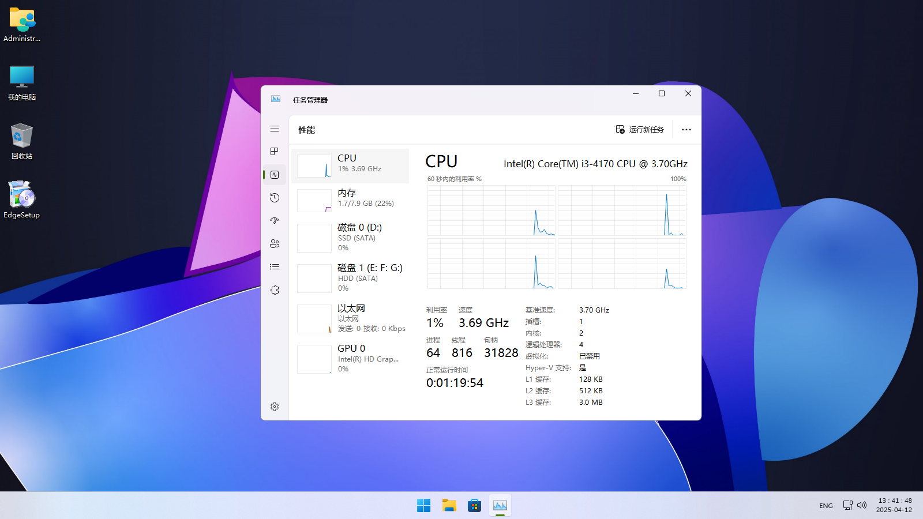Click the bottom-left CPU core graph

tap(491, 264)
